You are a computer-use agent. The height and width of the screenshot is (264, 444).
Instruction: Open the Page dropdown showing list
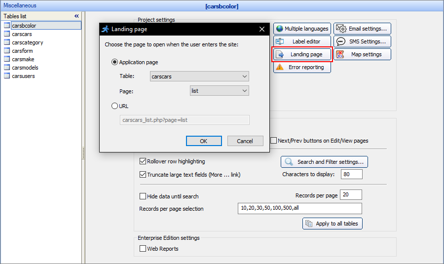coord(220,91)
